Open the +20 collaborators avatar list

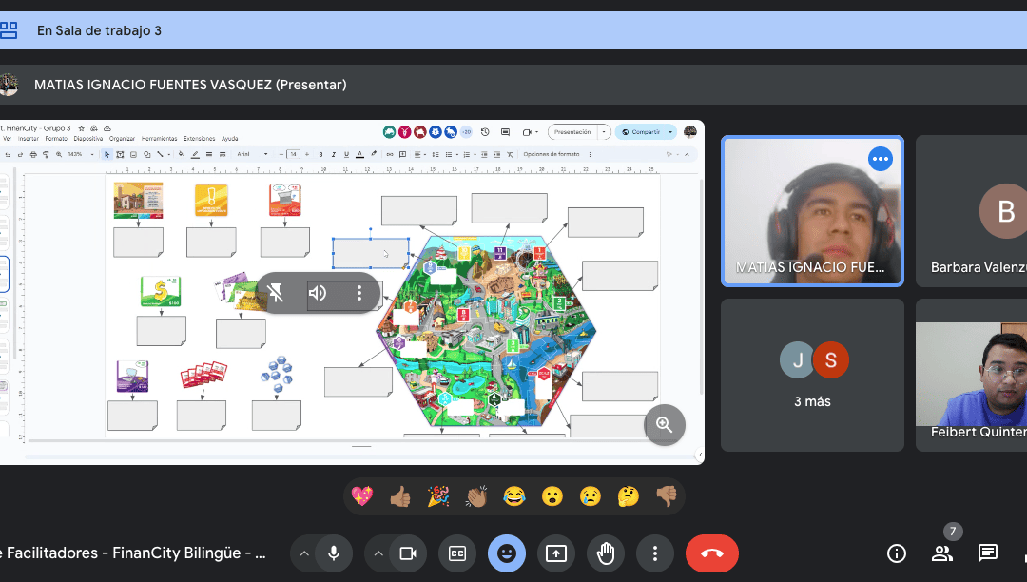466,132
